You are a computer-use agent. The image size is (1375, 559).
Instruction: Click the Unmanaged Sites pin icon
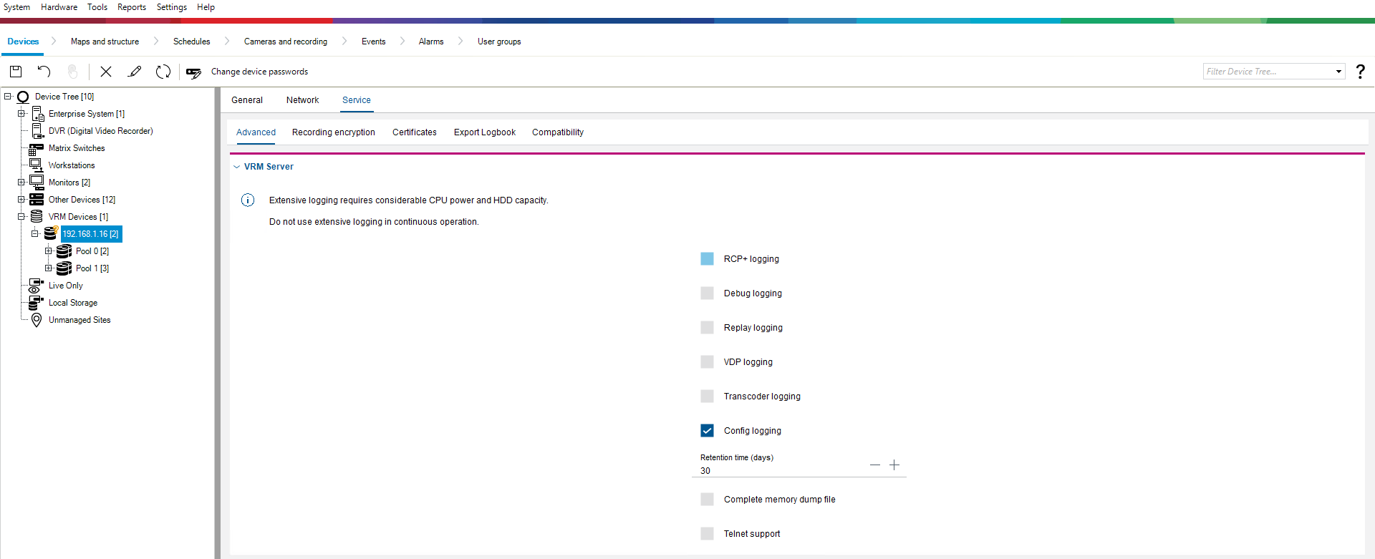(37, 320)
